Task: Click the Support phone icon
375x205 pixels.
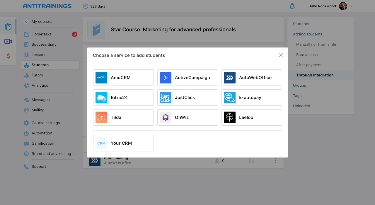Action: 26,167
